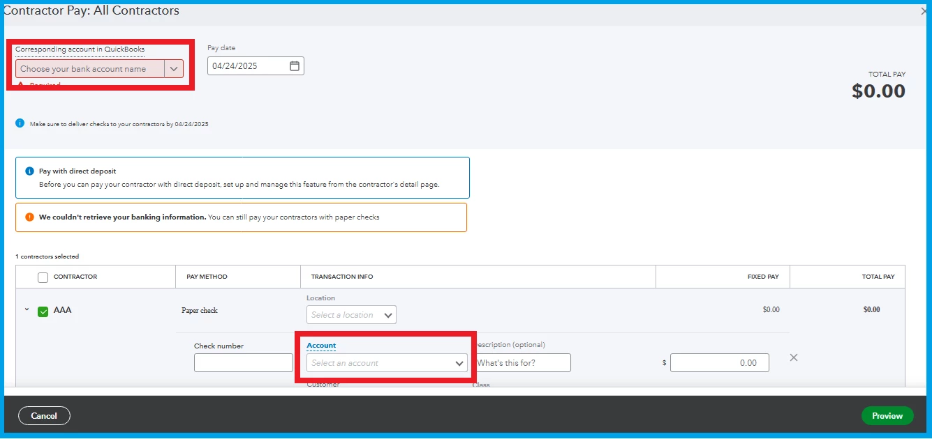
Task: Click the $0.00 total pay summary amount
Action: (878, 91)
